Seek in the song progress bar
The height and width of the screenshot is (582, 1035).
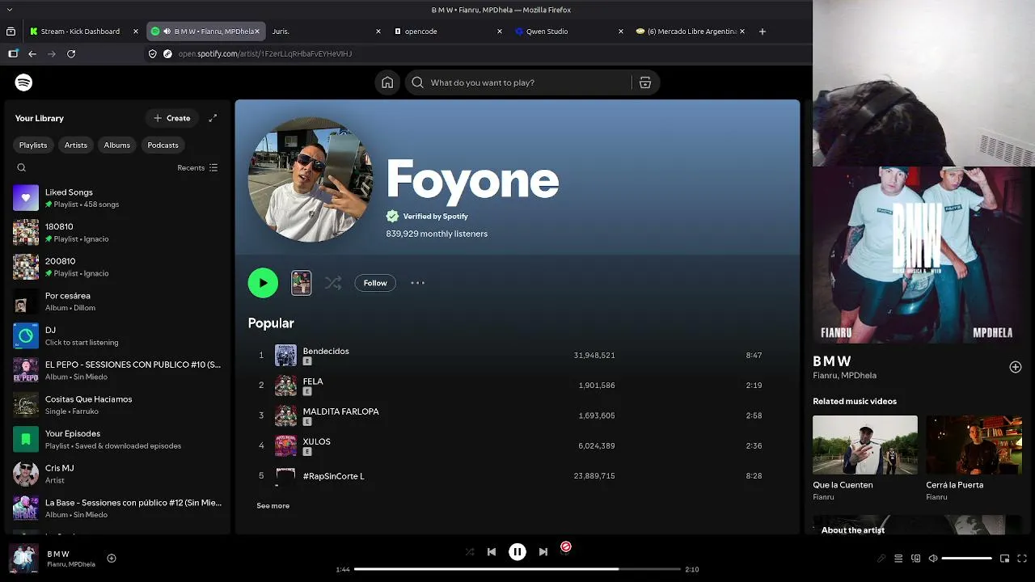coord(517,569)
